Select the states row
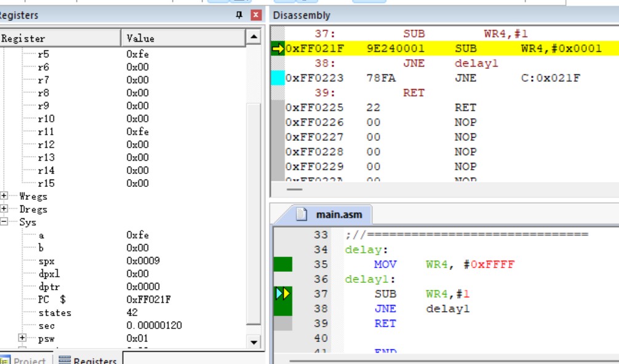The height and width of the screenshot is (364, 619). click(x=122, y=312)
